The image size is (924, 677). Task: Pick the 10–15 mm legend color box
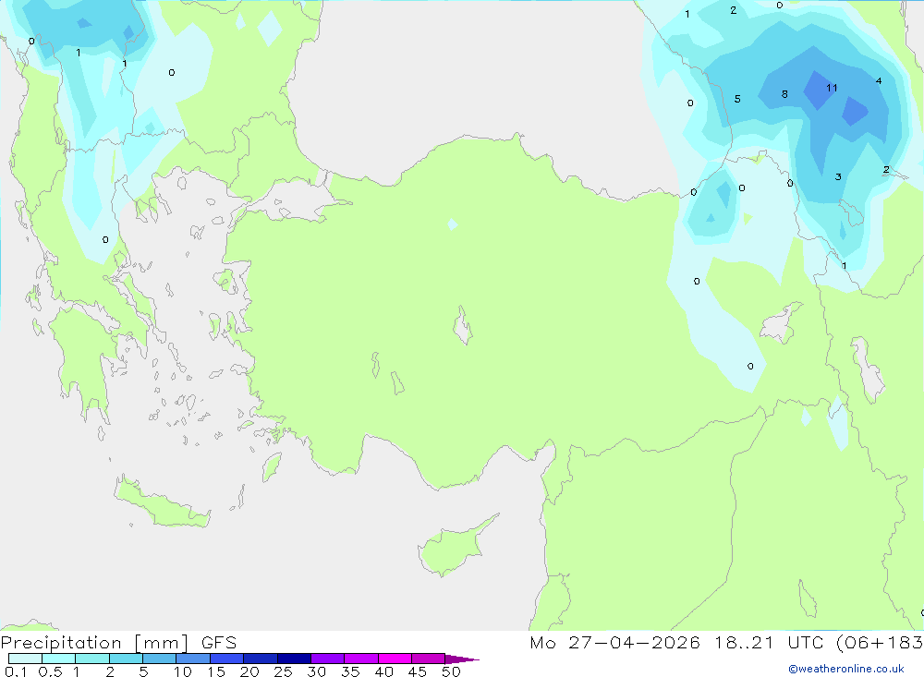click(193, 659)
